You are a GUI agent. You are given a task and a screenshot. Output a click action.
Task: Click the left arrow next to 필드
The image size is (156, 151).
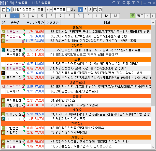click(x=148, y=16)
